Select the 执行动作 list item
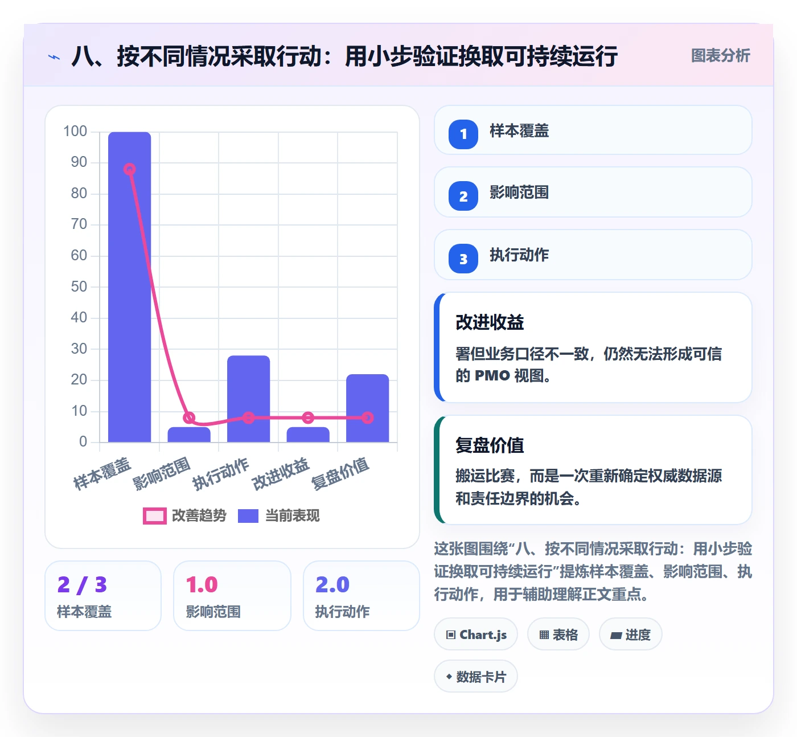 click(593, 255)
